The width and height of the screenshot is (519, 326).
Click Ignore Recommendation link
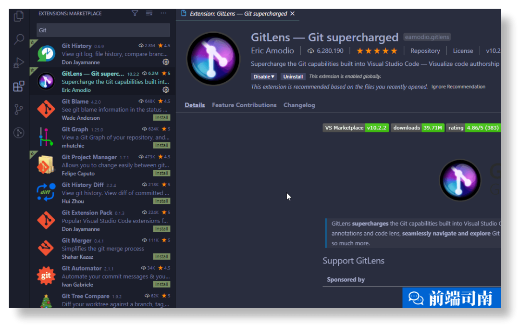(458, 87)
